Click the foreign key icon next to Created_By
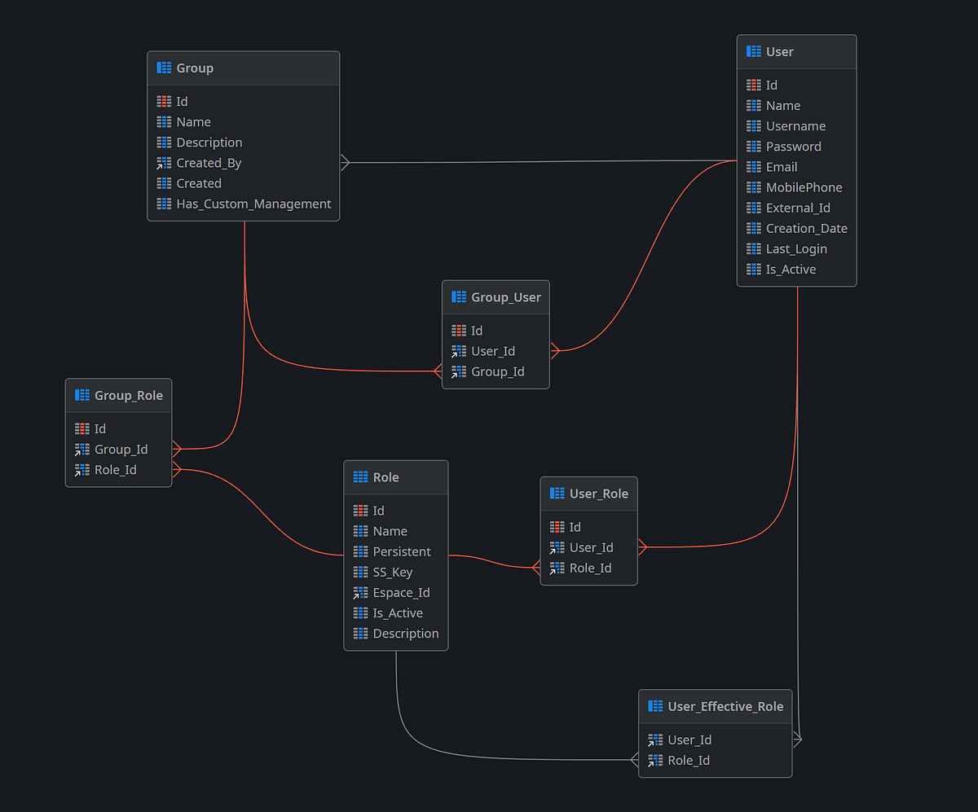978x812 pixels. click(x=162, y=163)
